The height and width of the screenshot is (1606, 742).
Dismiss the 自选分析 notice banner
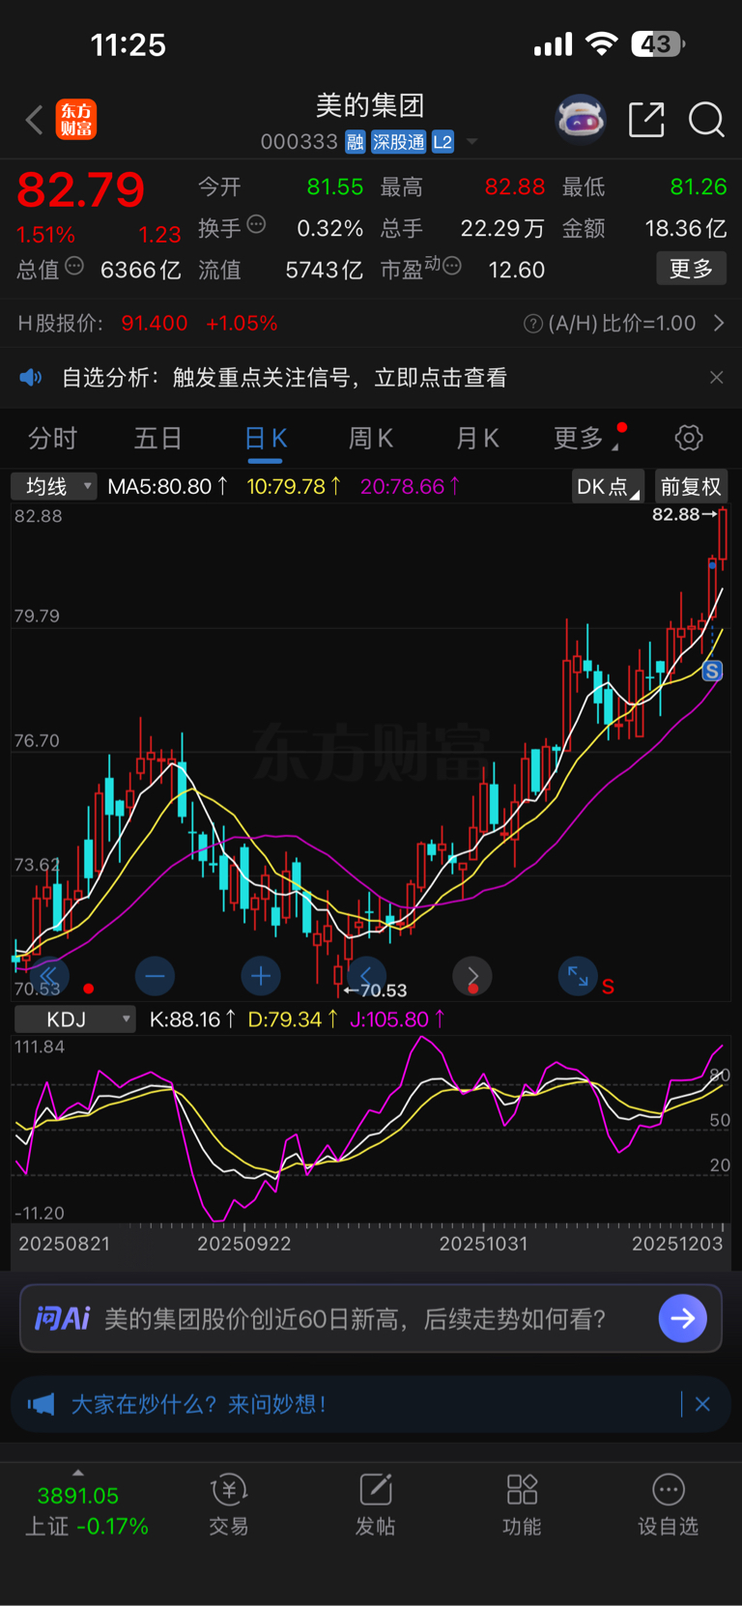pyautogui.click(x=716, y=378)
